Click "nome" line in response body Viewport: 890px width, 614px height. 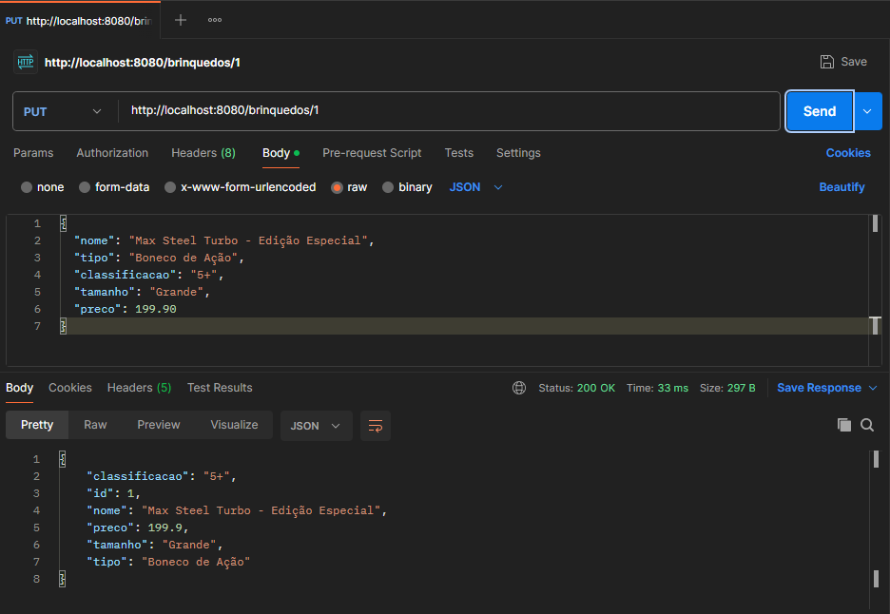237,510
